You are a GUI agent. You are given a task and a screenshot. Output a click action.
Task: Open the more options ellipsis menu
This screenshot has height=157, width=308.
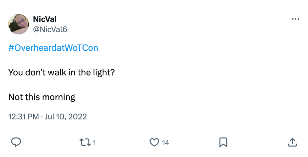tap(295, 19)
